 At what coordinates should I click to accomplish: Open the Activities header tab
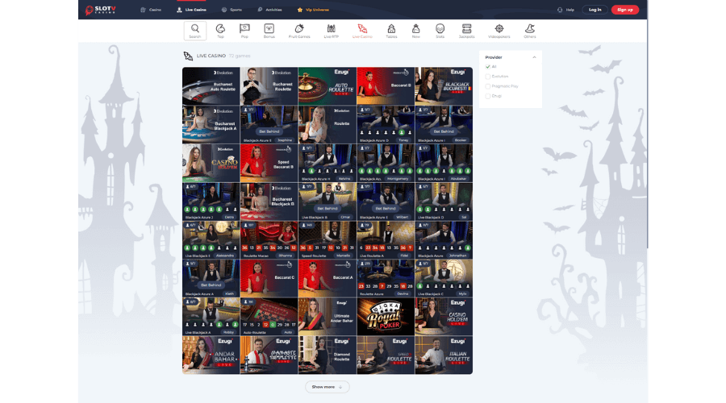269,10
